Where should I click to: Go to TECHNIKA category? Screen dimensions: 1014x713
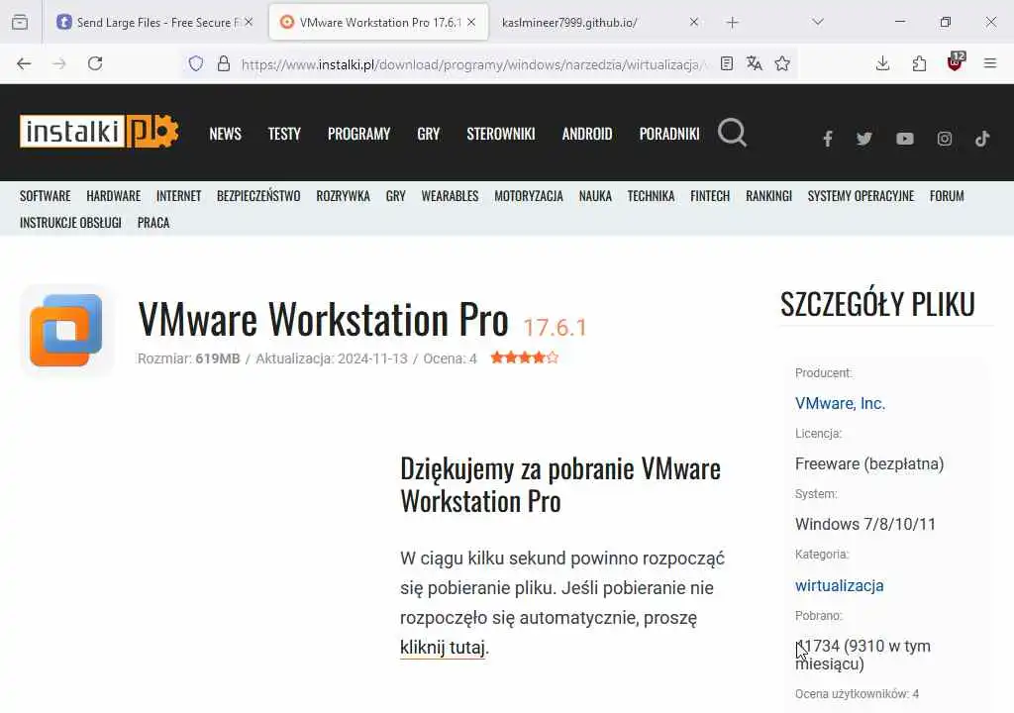pos(652,196)
